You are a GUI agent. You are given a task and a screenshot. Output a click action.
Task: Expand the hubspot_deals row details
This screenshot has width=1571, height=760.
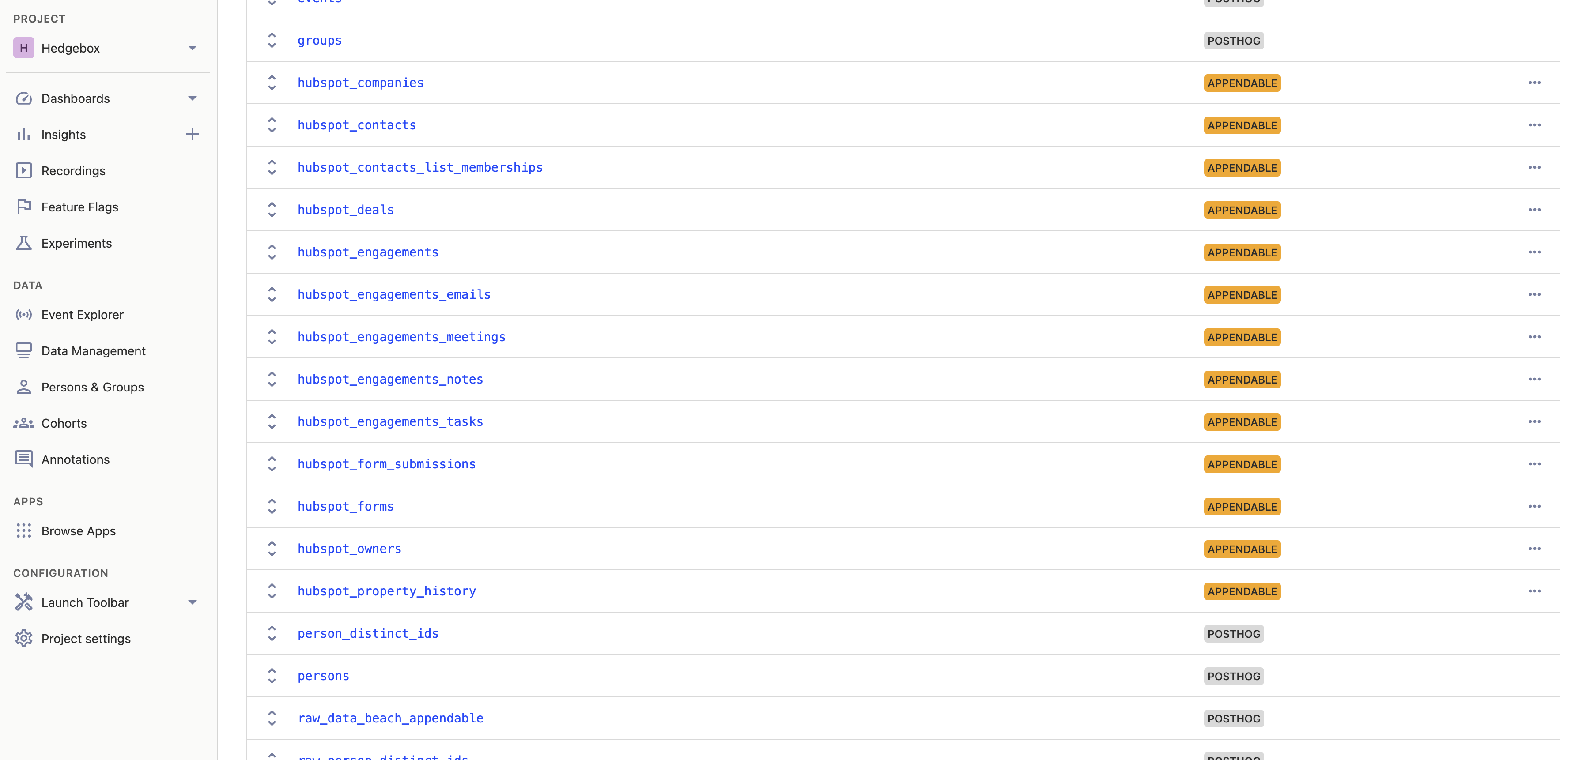point(272,210)
